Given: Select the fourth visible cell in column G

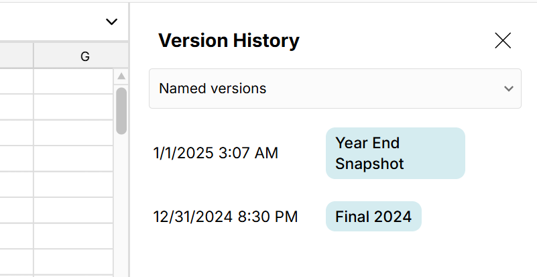Looking at the screenshot, I should [73, 158].
